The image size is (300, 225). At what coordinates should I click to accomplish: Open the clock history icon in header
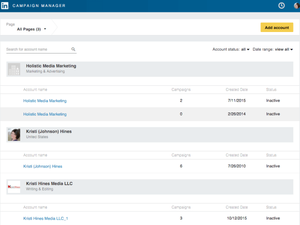pos(281,5)
